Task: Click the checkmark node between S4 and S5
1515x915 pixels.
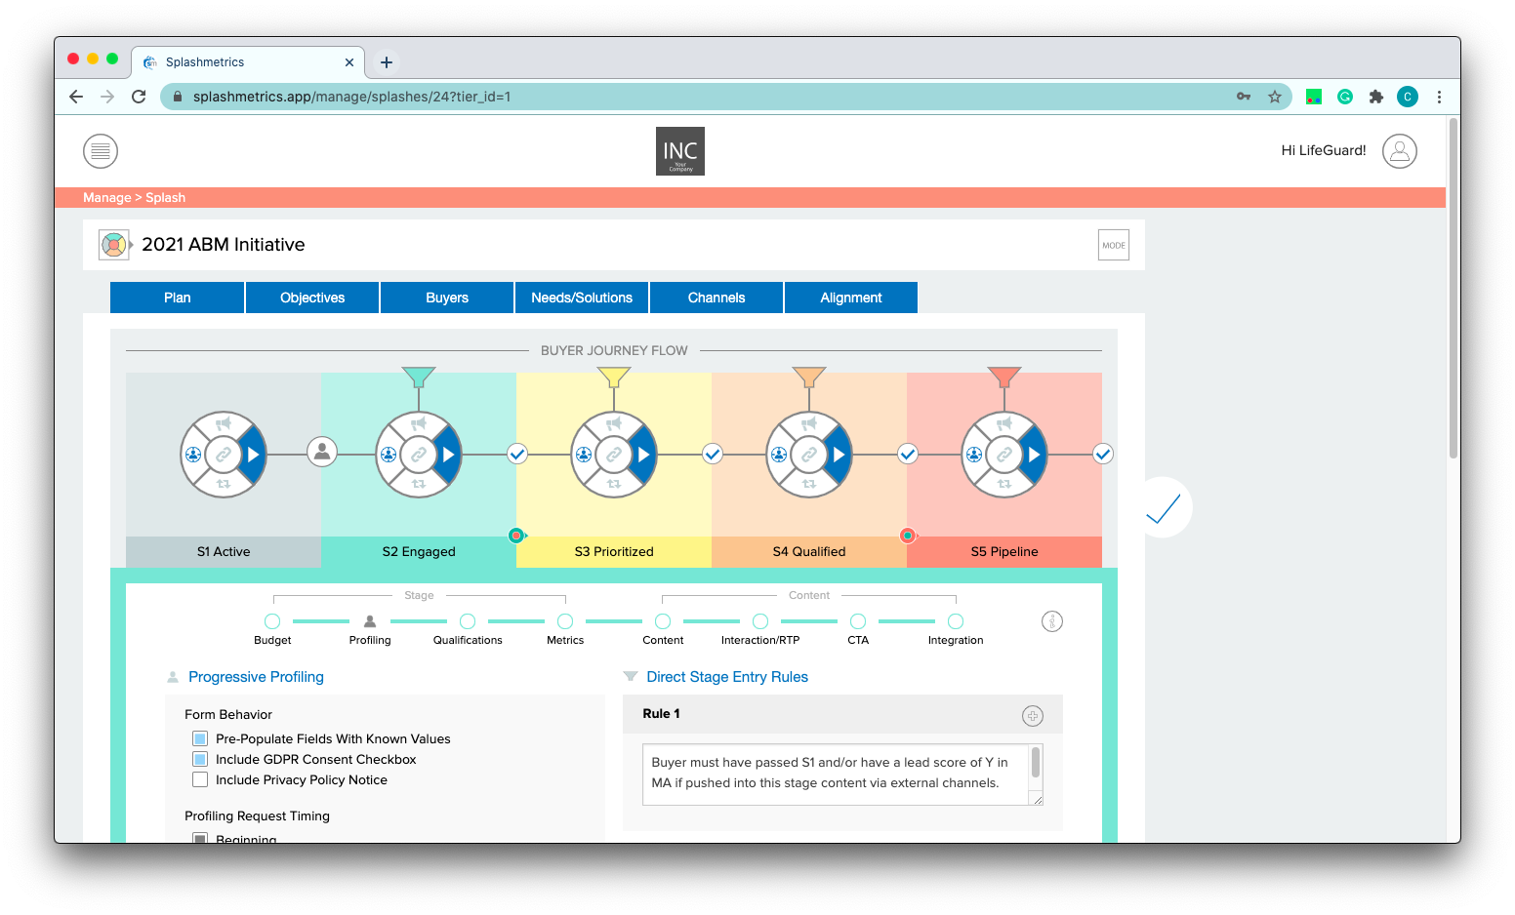Action: pyautogui.click(x=908, y=454)
